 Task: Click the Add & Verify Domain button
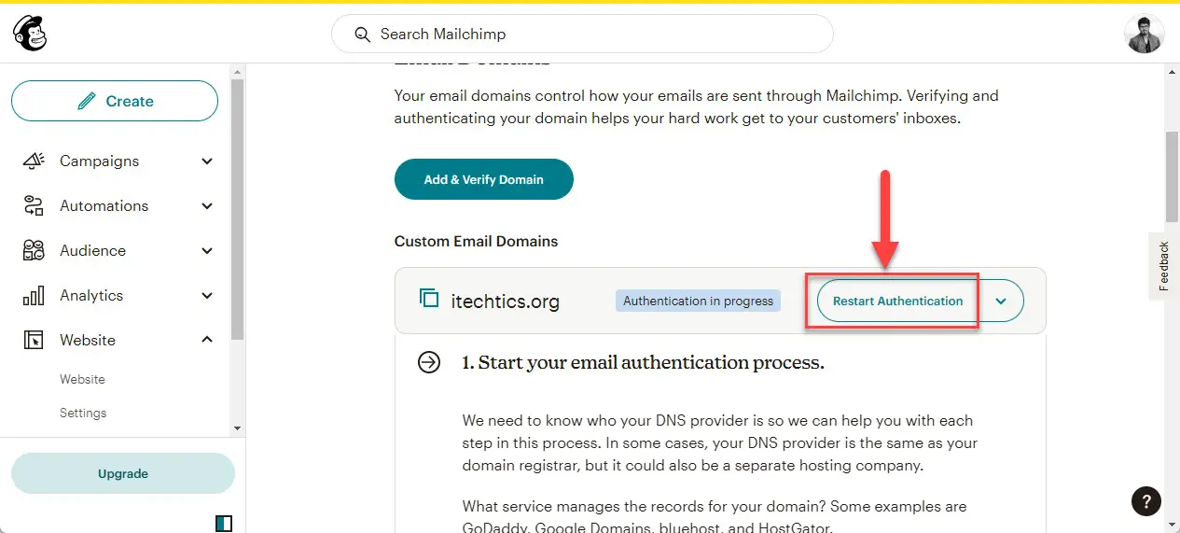pyautogui.click(x=484, y=179)
